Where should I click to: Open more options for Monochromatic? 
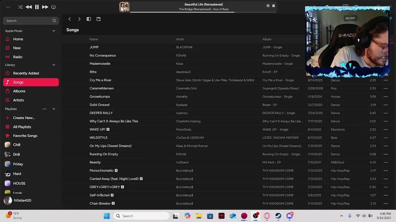coord(386,171)
